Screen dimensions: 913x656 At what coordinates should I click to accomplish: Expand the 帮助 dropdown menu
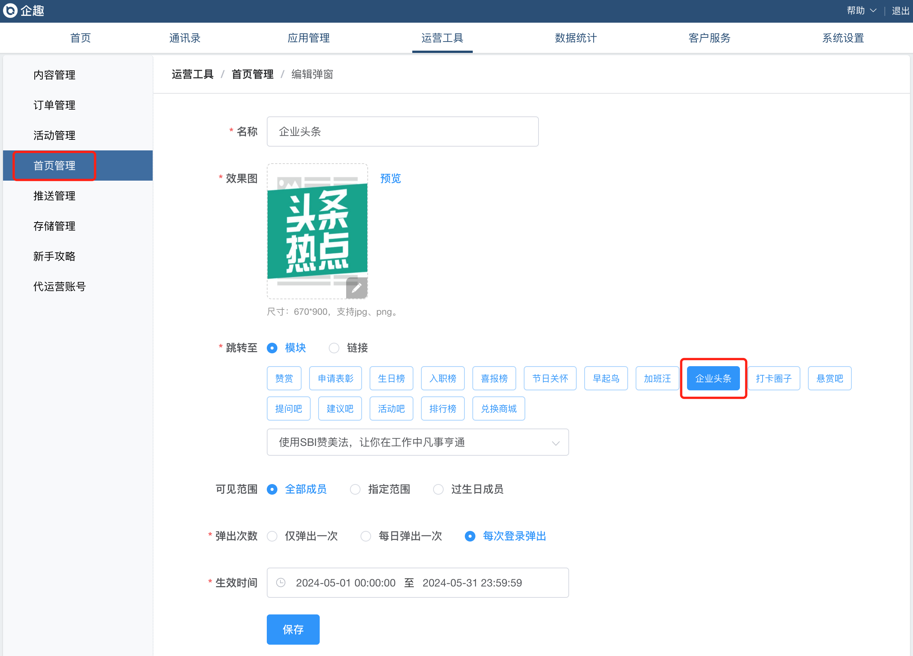point(861,11)
